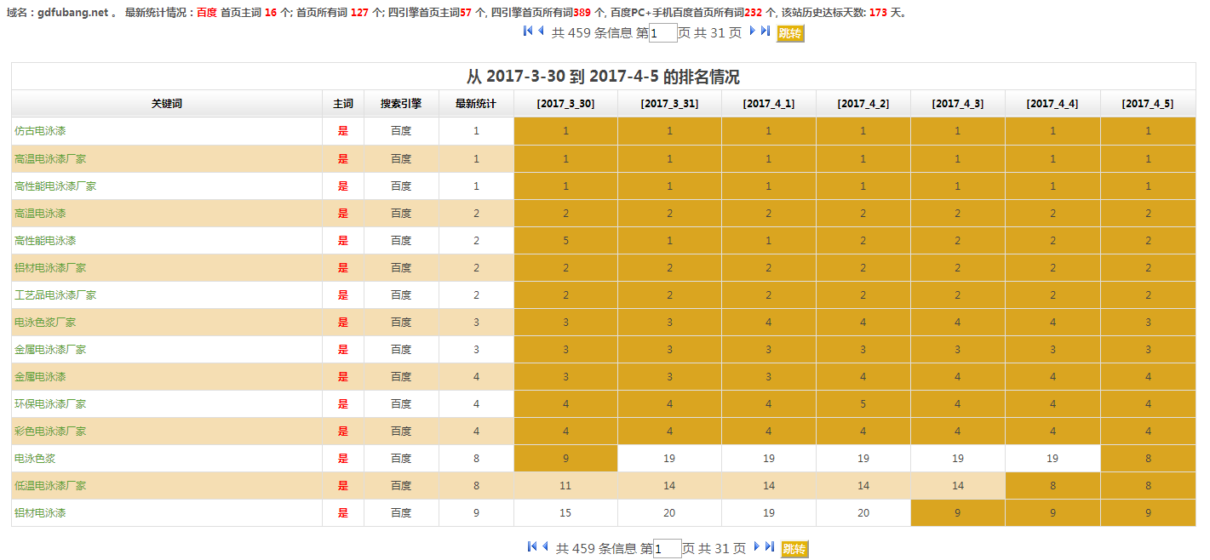
Task: Go to first page using below-table arrow
Action: click(x=532, y=547)
